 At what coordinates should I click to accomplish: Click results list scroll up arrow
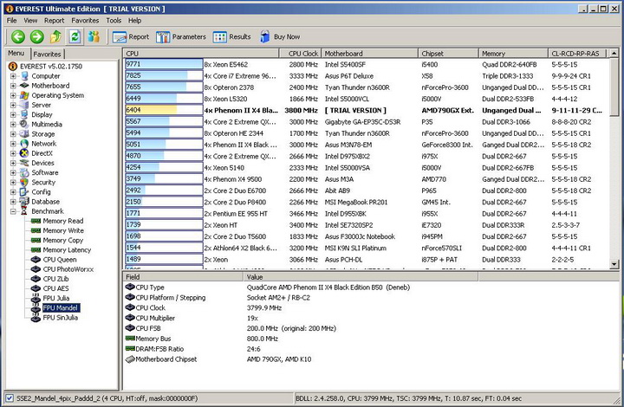coord(614,54)
